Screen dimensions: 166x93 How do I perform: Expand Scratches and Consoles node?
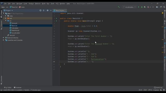pos(3,40)
